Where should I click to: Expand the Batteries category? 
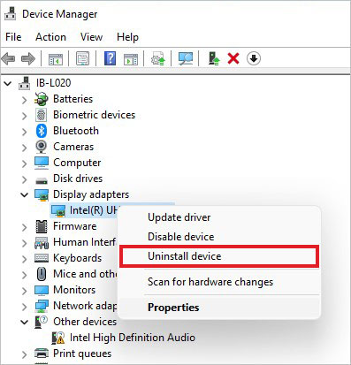point(25,100)
